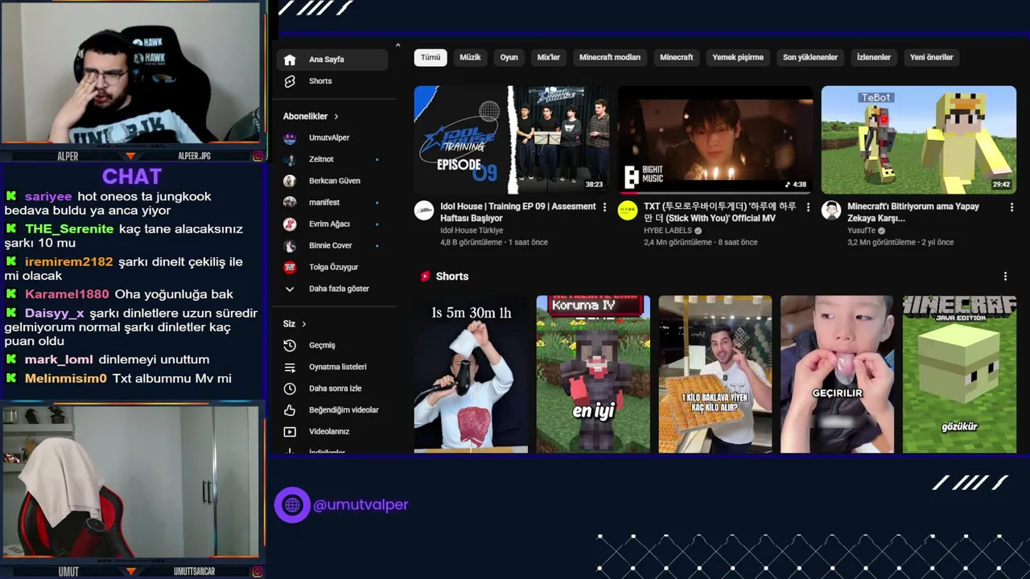Open Shorts shelf three-dot options menu
The width and height of the screenshot is (1030, 579).
(x=1005, y=277)
